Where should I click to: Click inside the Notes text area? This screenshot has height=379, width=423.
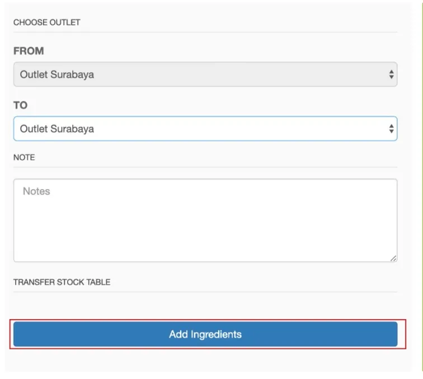[x=205, y=220]
